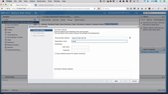Pin the Work In Progress panel
The width and height of the screenshot is (168, 94).
(x=164, y=49)
